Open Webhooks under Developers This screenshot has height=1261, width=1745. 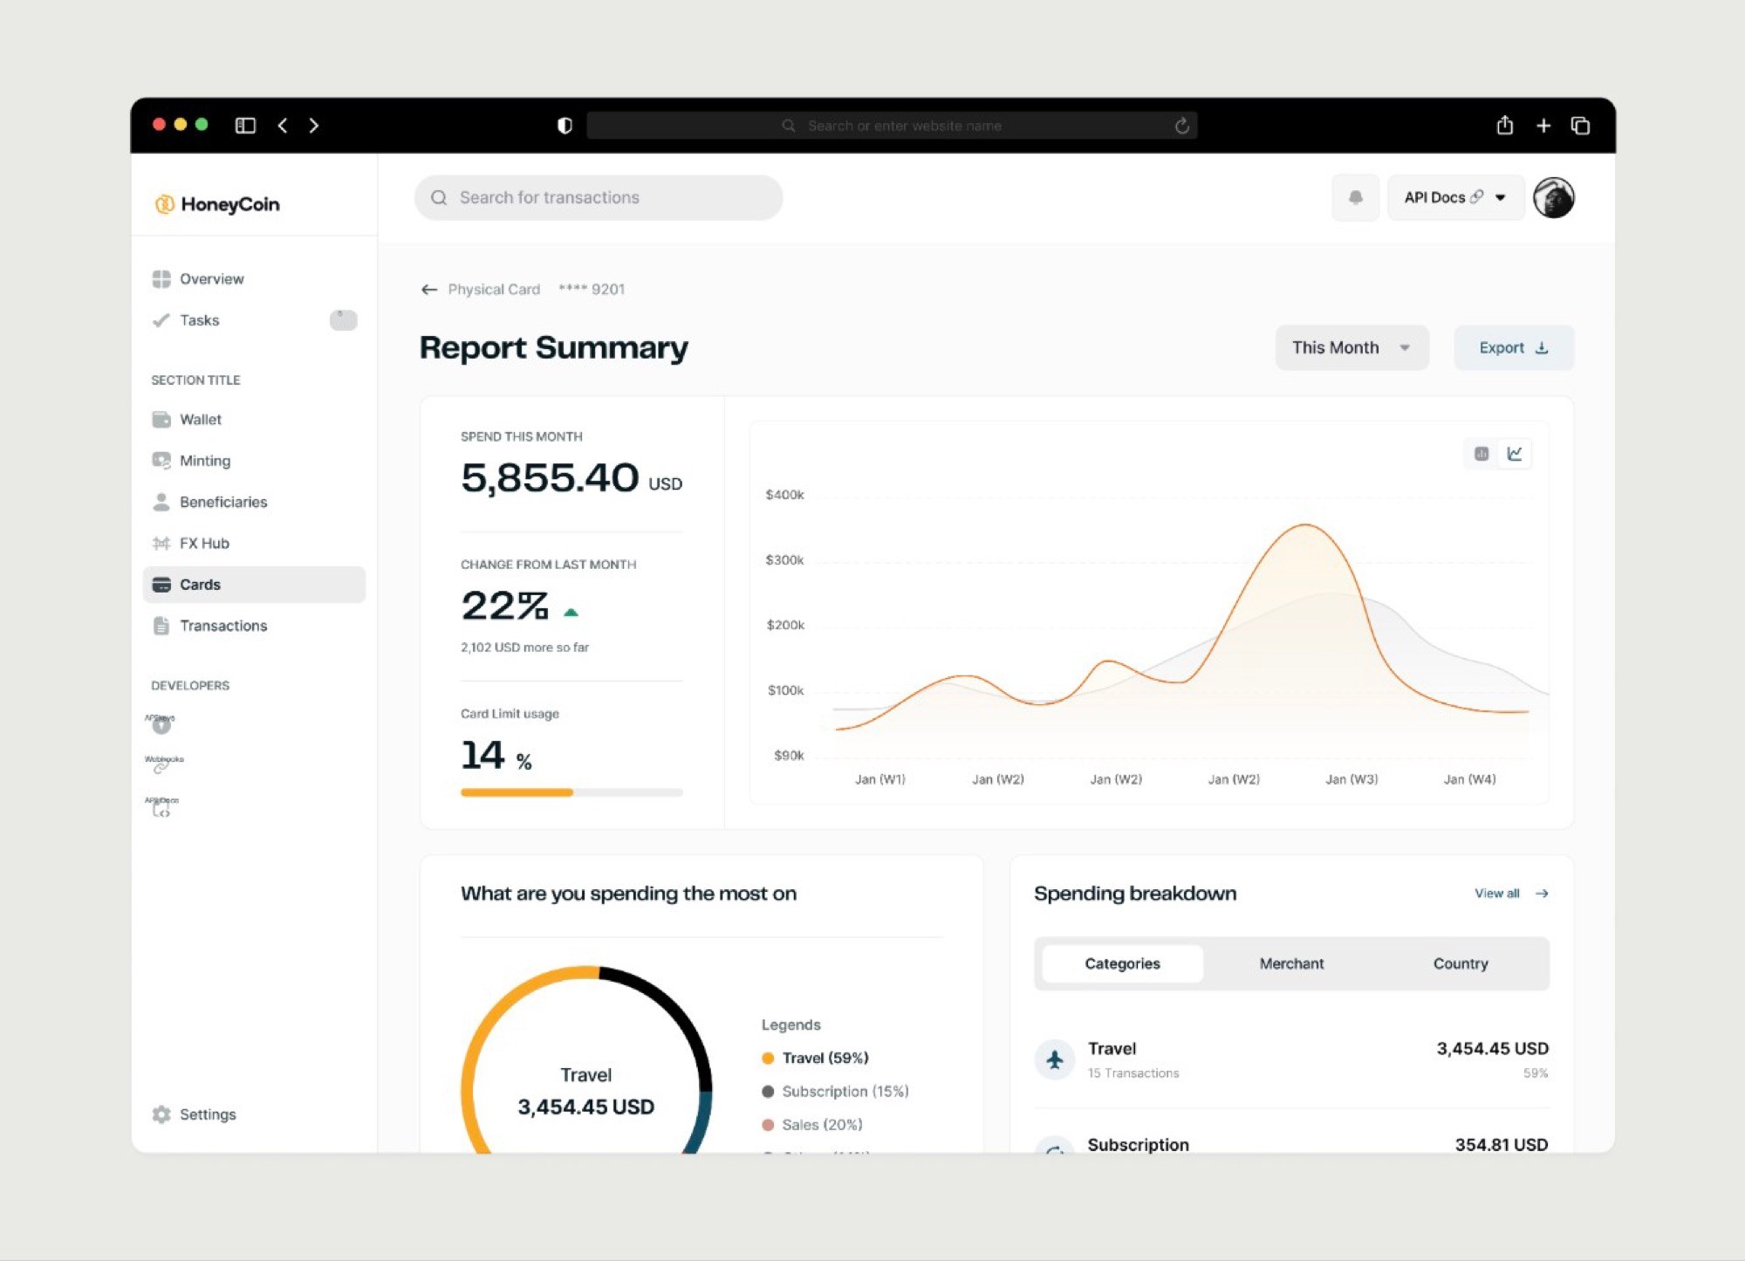(x=163, y=764)
